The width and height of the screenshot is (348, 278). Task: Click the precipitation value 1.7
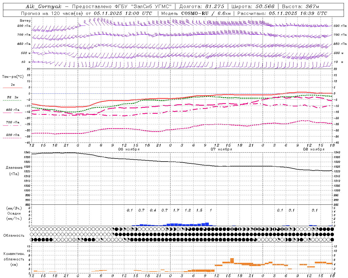pos(176,210)
